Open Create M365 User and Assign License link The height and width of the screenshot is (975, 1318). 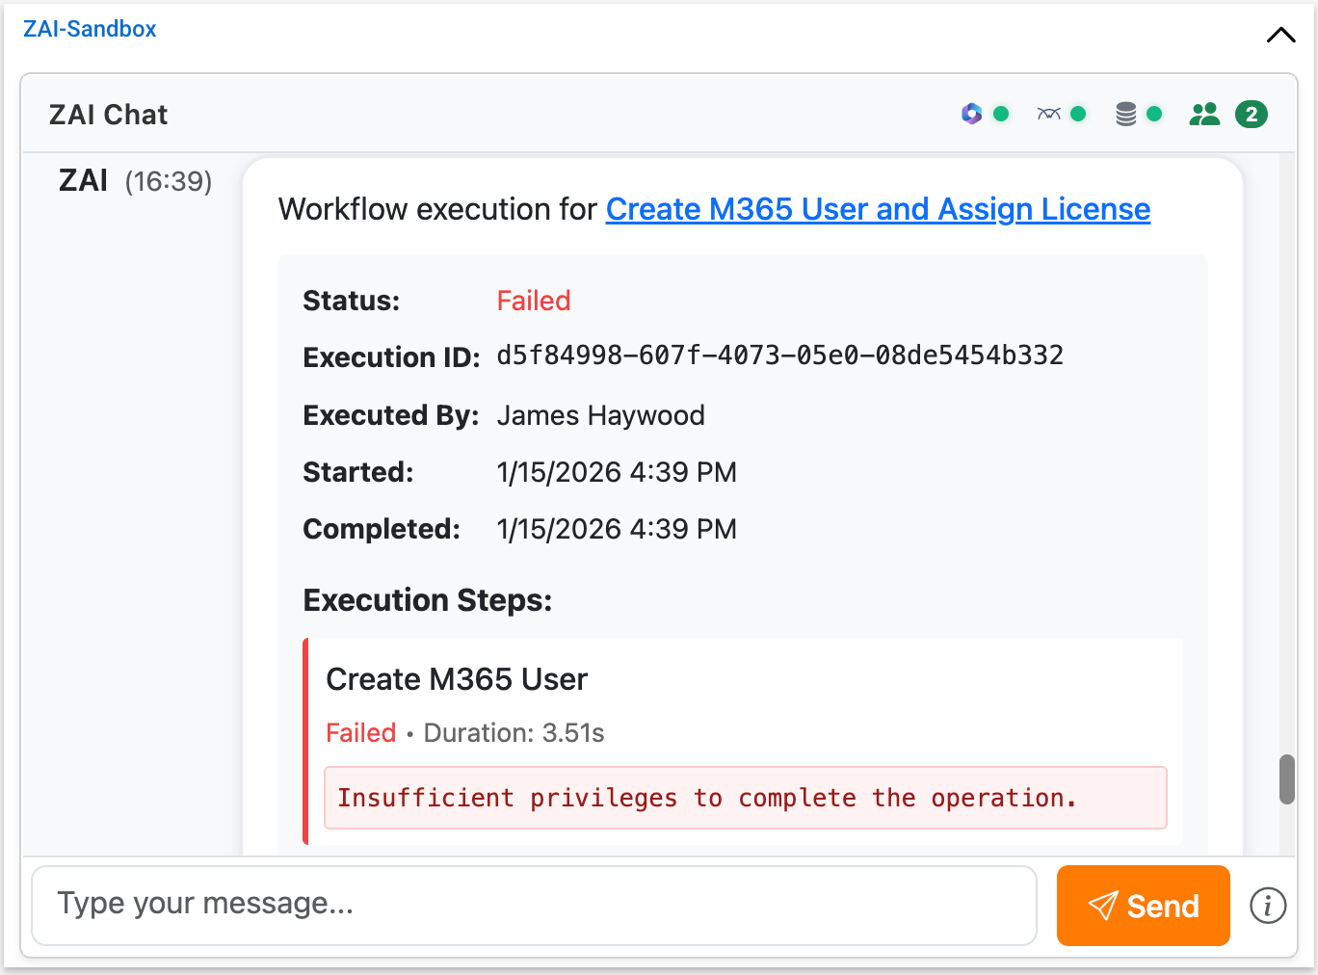point(878,209)
